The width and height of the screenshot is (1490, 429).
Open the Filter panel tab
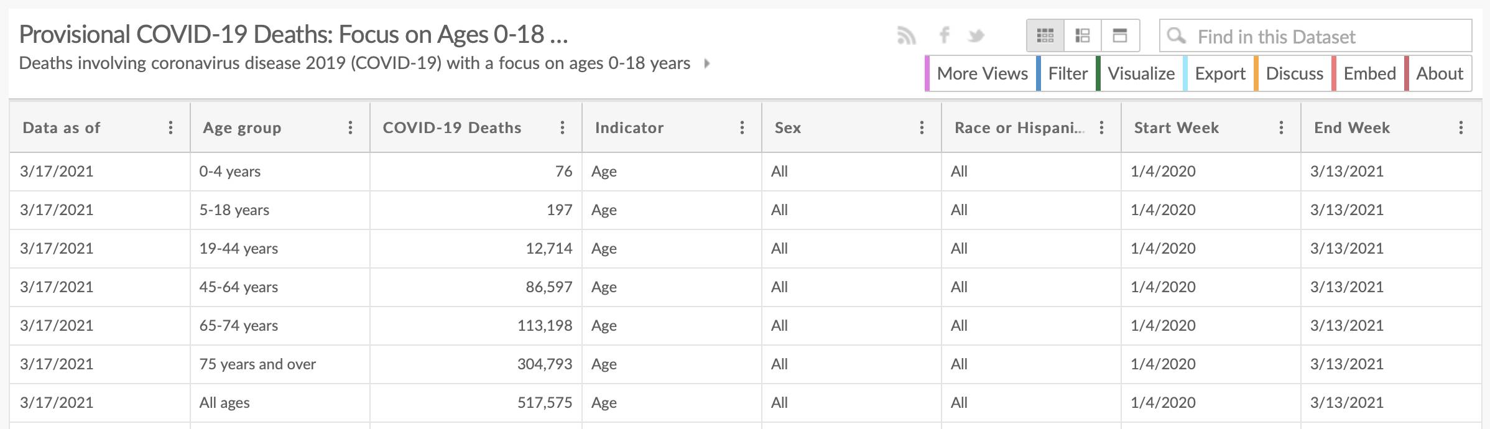tap(1066, 73)
